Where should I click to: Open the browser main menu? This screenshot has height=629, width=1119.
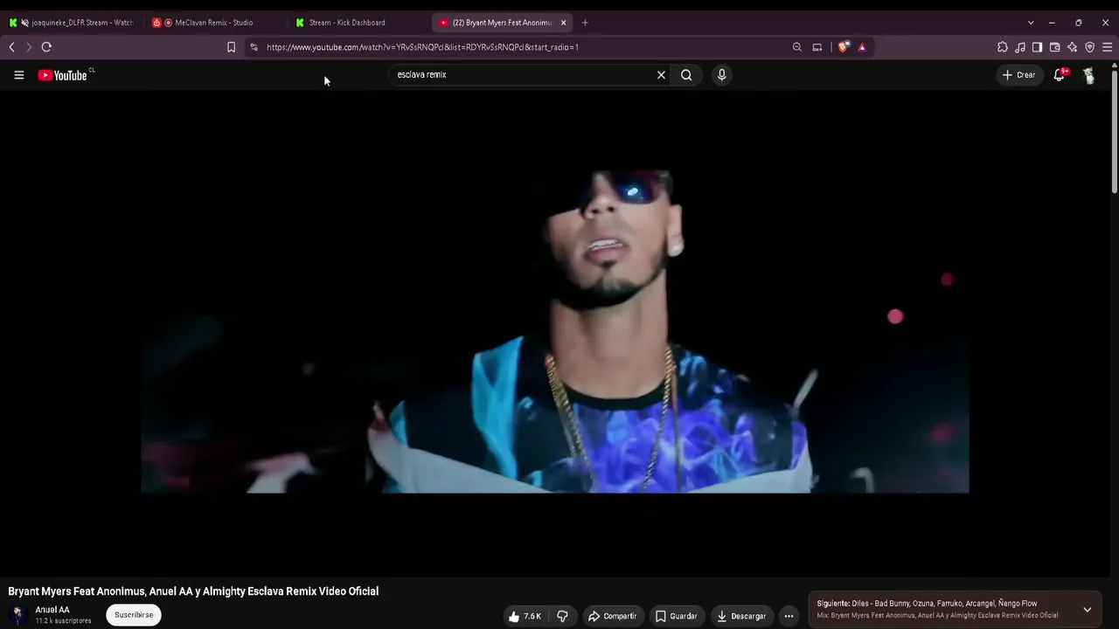[x=1107, y=47]
